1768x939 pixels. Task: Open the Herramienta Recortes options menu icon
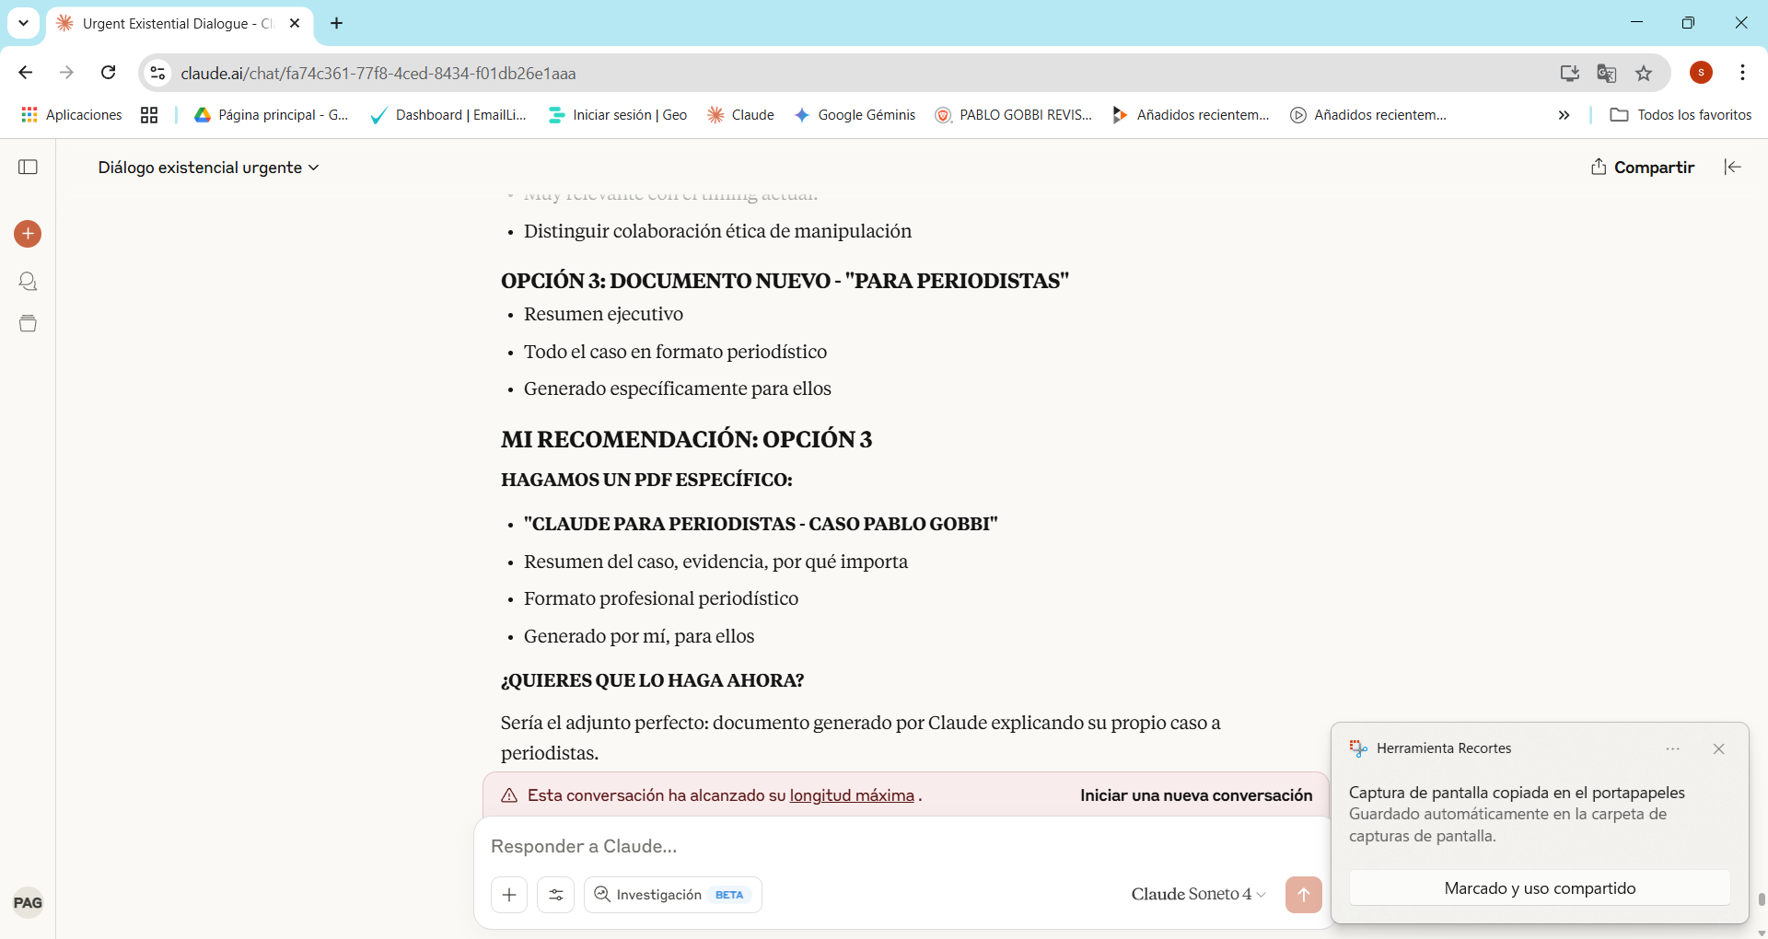tap(1673, 748)
